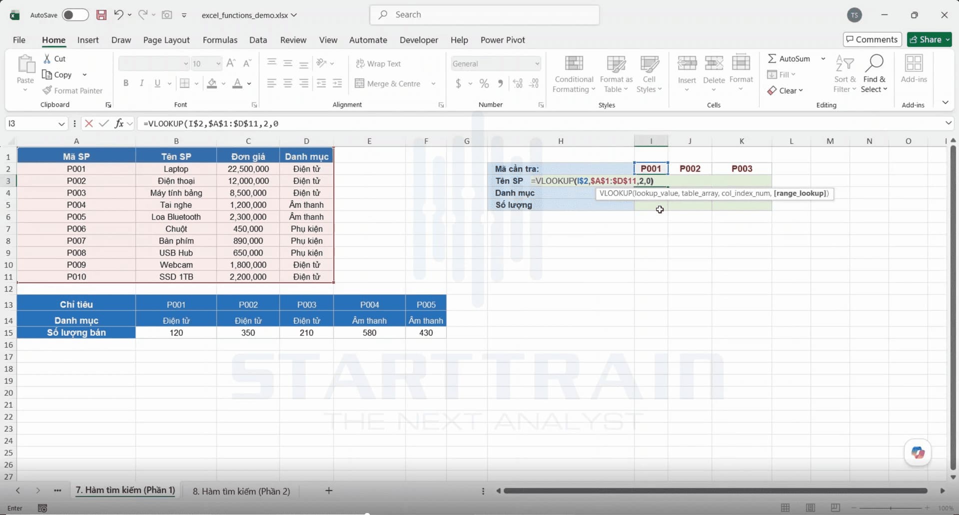Open the General number format dropdown

click(x=537, y=63)
